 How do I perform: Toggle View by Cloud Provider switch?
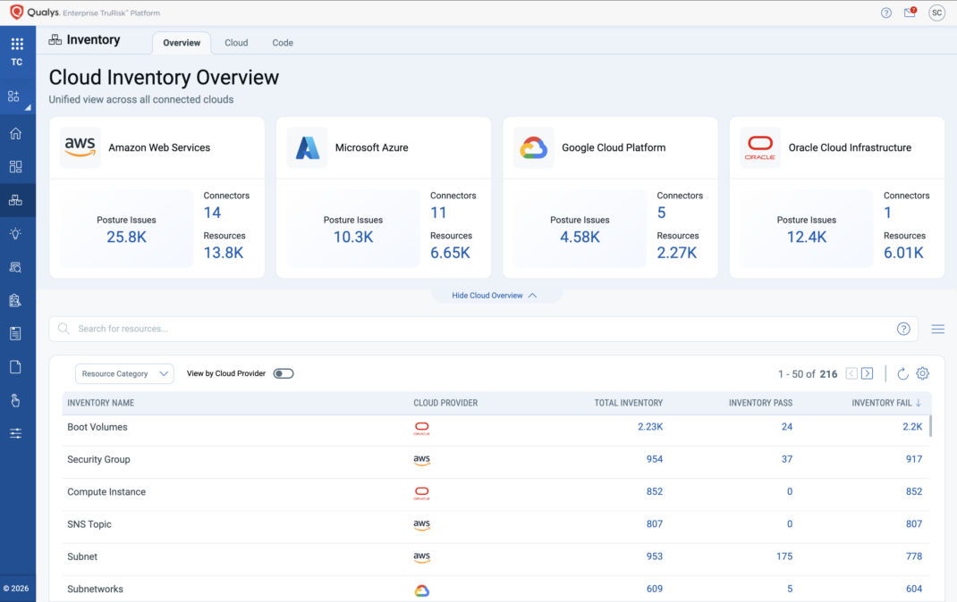(x=284, y=373)
